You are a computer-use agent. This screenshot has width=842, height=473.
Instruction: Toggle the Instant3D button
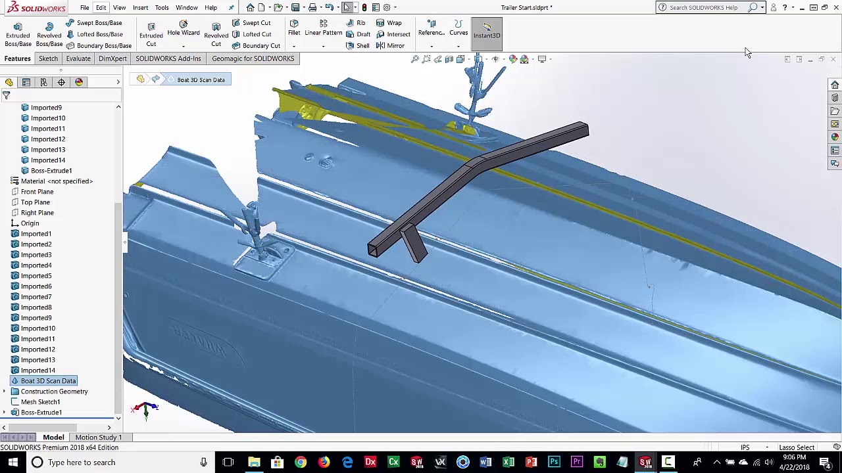487,33
